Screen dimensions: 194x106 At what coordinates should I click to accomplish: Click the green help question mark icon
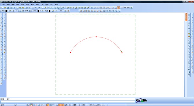[131, 8]
